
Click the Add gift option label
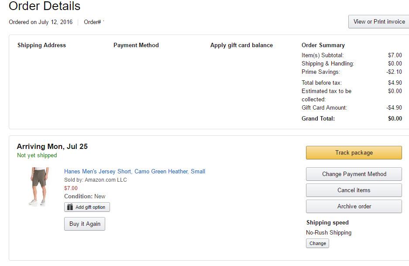pos(90,207)
